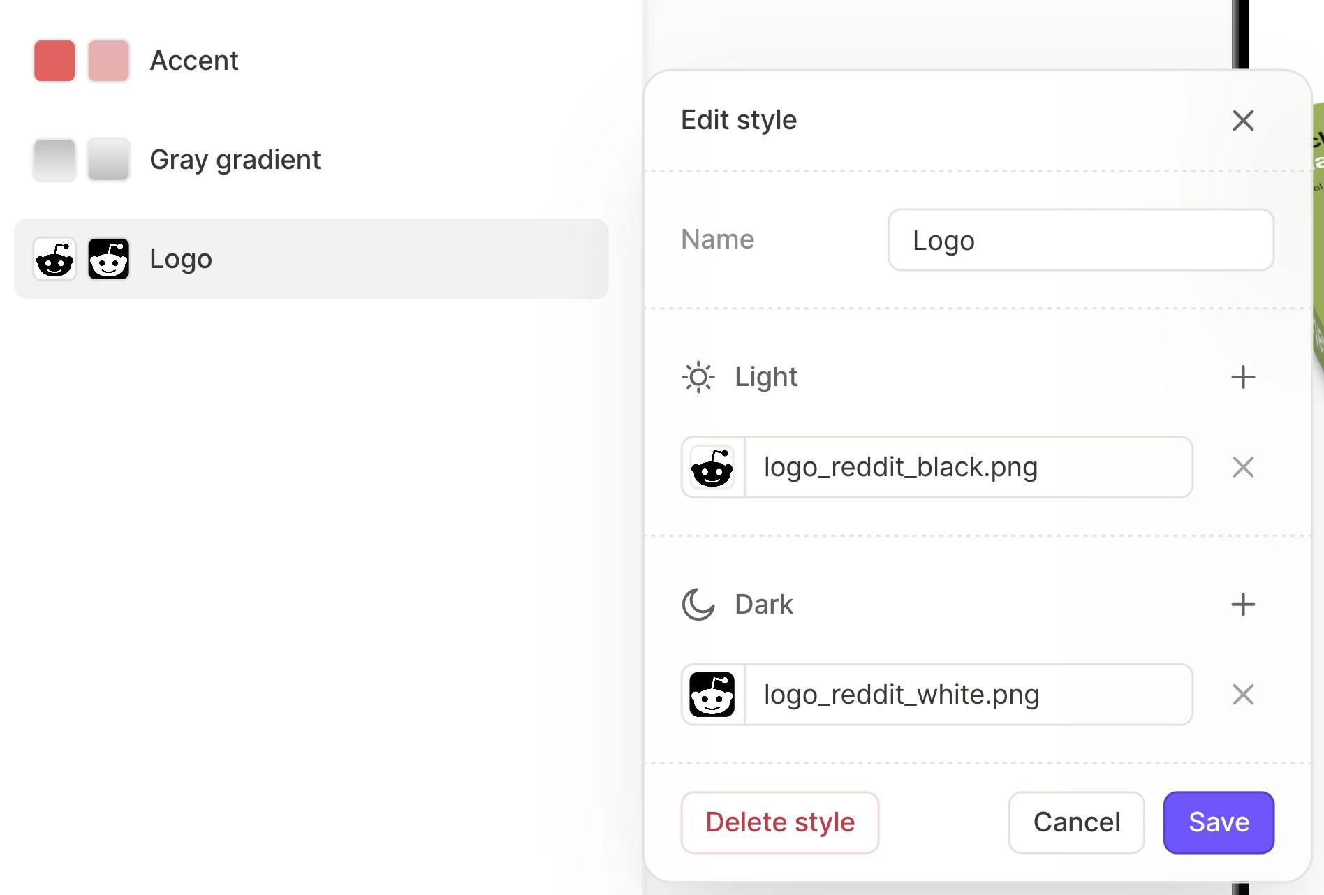Select the Accent style row label
This screenshot has width=1324, height=895.
click(194, 61)
